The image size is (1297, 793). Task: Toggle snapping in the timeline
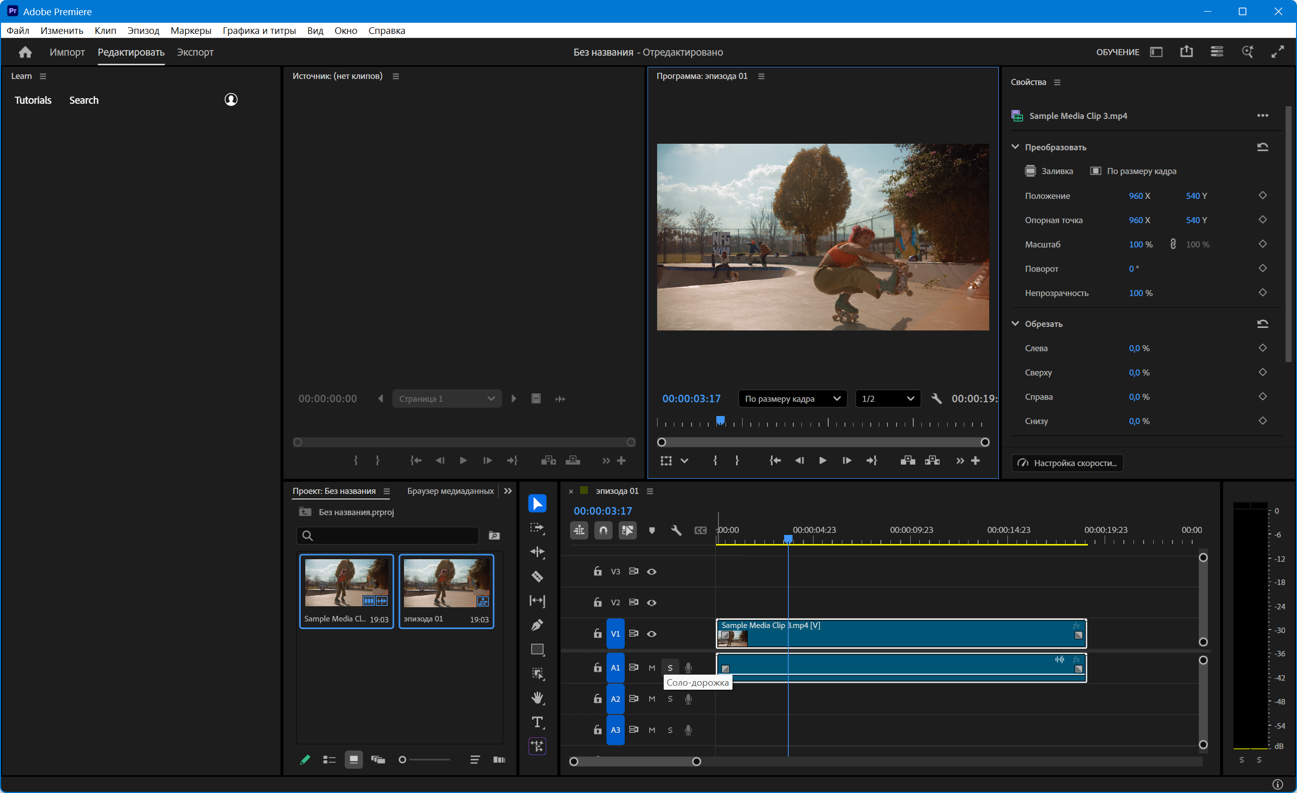coord(603,530)
